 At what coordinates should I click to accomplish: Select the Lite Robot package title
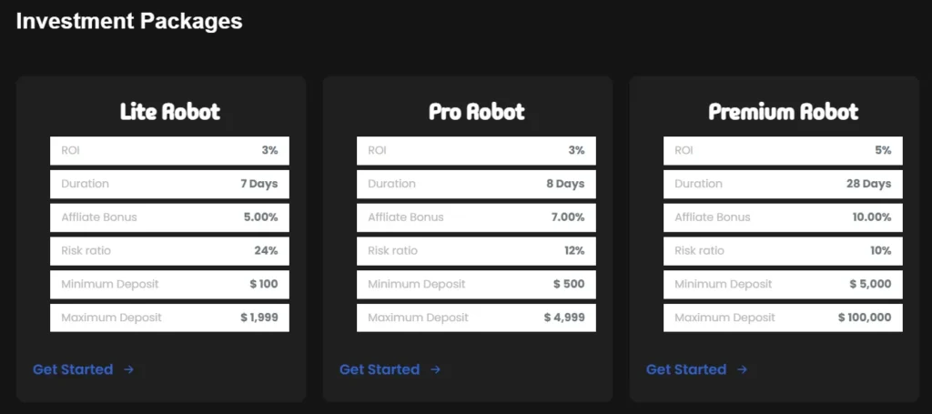[169, 112]
